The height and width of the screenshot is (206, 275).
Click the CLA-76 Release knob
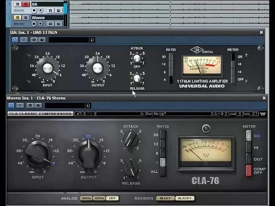click(131, 169)
